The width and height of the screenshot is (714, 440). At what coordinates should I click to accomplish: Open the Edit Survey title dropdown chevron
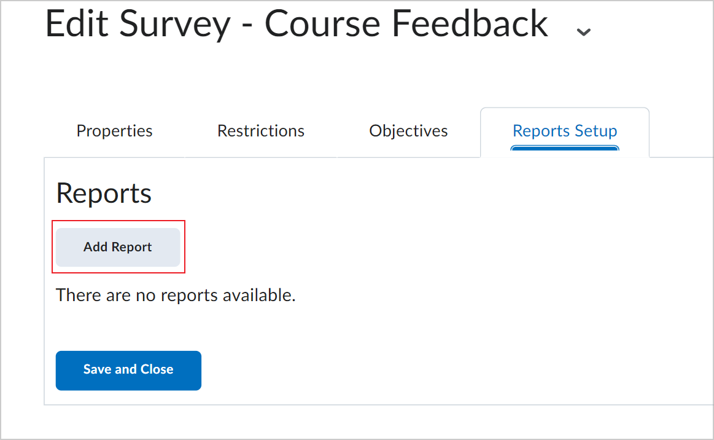pos(583,32)
